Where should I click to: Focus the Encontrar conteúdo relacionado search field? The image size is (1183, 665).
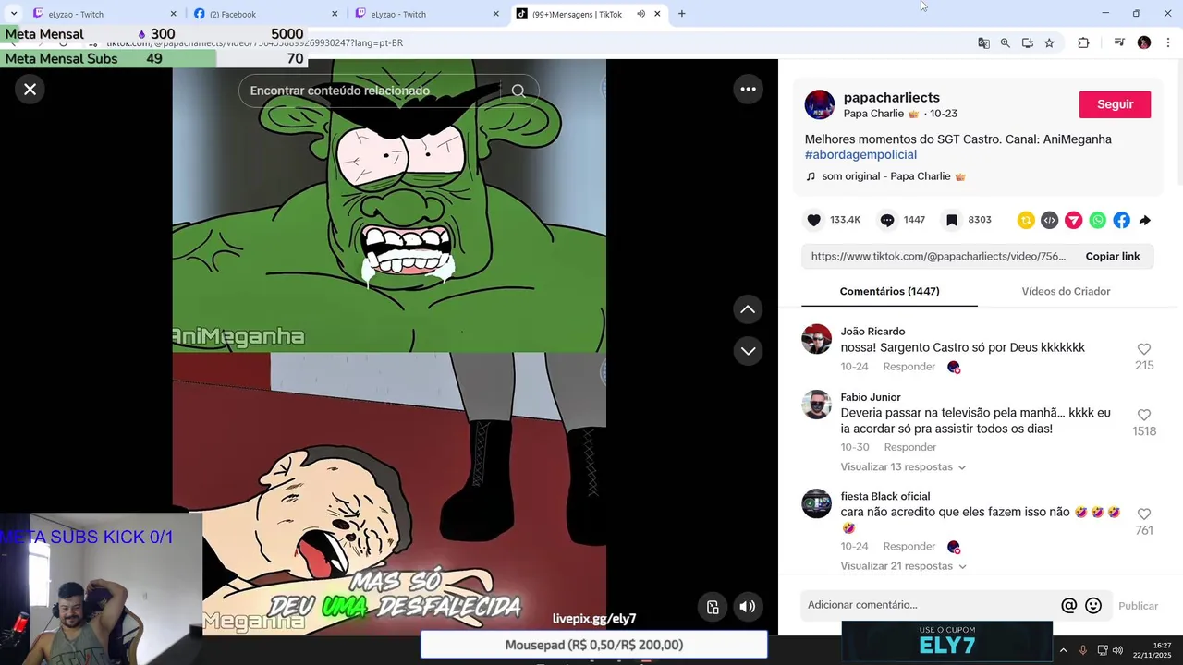370,91
